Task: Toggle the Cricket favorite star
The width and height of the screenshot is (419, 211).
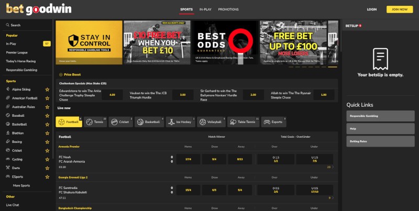Action: click(47, 150)
